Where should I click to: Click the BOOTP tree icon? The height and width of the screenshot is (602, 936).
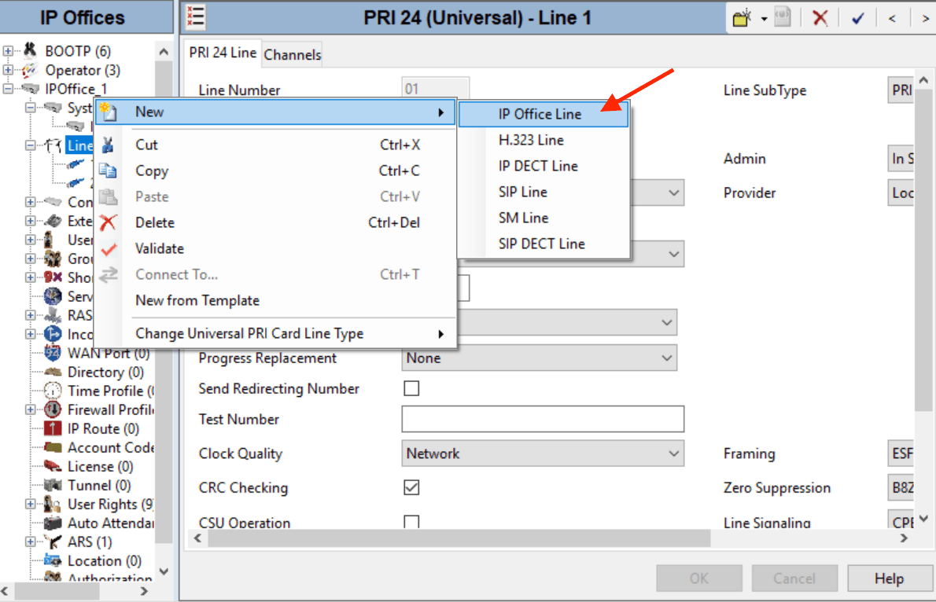tap(29, 50)
